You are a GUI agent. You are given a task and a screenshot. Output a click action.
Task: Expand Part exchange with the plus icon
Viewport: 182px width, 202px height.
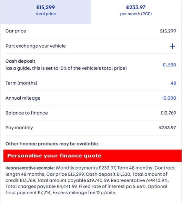coord(172,46)
